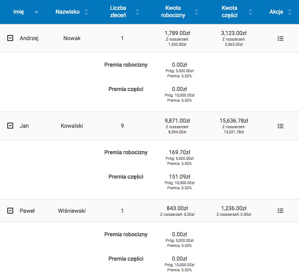Click sort arrows beside Kwota robocizny
The width and height of the screenshot is (299, 279).
click(196, 12)
